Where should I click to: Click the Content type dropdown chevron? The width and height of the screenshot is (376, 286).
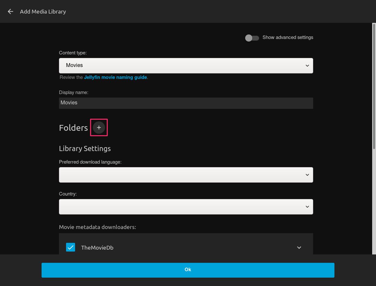307,65
